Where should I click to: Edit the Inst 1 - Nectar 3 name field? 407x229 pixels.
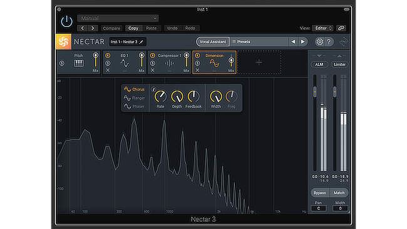coord(127,42)
